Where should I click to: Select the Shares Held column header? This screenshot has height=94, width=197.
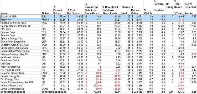pyautogui.click(x=126, y=10)
